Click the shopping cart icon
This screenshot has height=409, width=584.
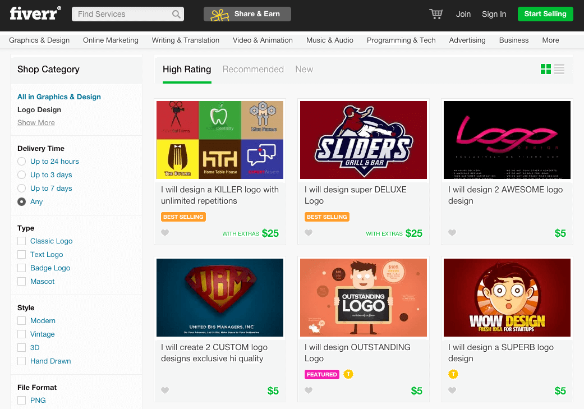coord(436,14)
